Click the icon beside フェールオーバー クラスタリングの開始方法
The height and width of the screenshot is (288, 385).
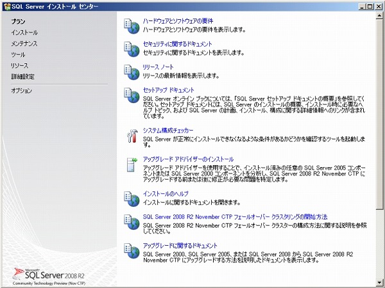point(132,222)
